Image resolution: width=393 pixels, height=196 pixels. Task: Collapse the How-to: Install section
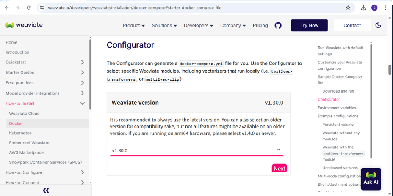click(x=83, y=103)
